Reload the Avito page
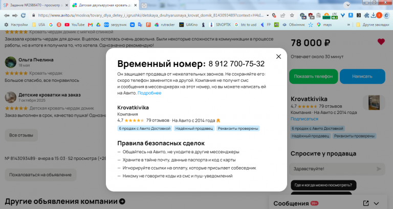393x209 pixels. pyautogui.click(x=24, y=15)
